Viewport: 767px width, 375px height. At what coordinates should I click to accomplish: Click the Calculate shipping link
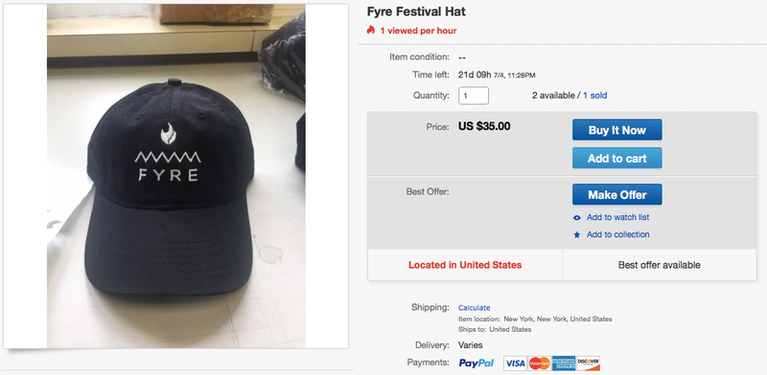(x=474, y=308)
